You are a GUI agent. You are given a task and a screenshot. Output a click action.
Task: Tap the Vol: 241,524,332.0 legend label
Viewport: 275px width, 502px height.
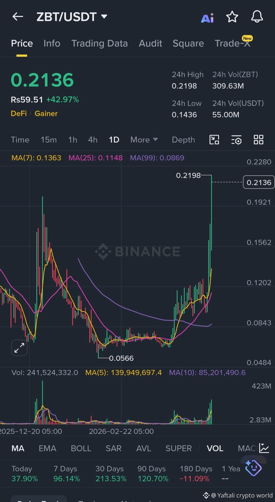(x=45, y=373)
